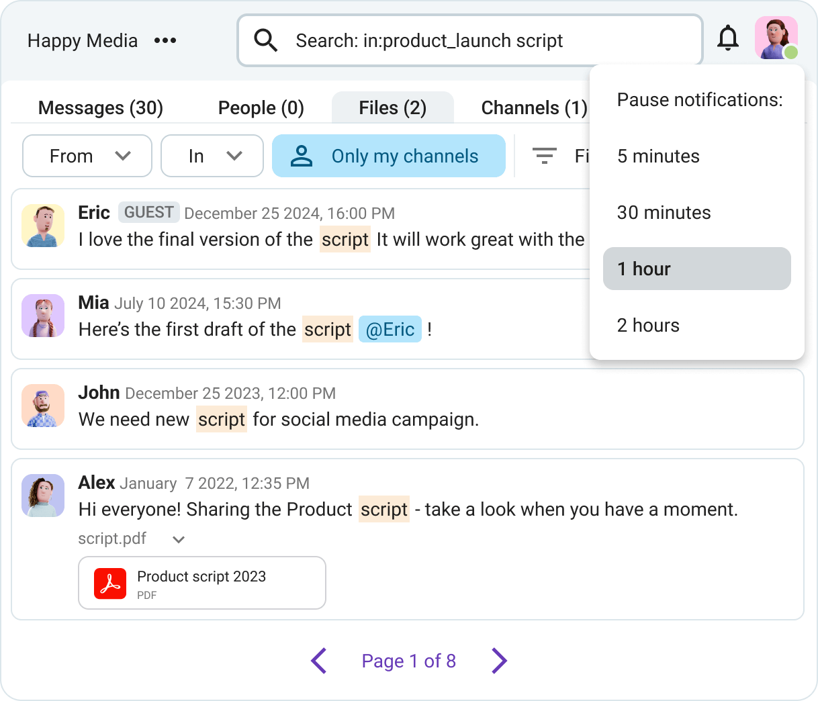818x701 pixels.
Task: Click Mia's profile picture
Action: click(43, 316)
